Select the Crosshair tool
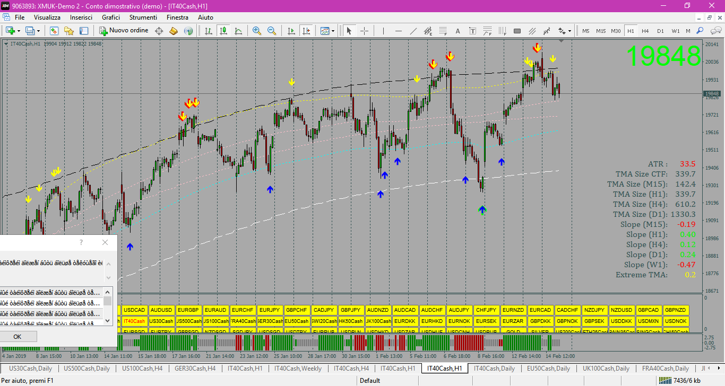Viewport: 725px width, 386px height. pyautogui.click(x=364, y=31)
